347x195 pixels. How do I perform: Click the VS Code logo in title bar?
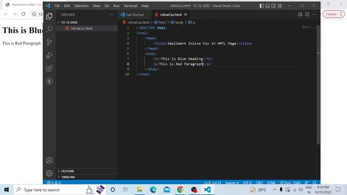(48, 6)
